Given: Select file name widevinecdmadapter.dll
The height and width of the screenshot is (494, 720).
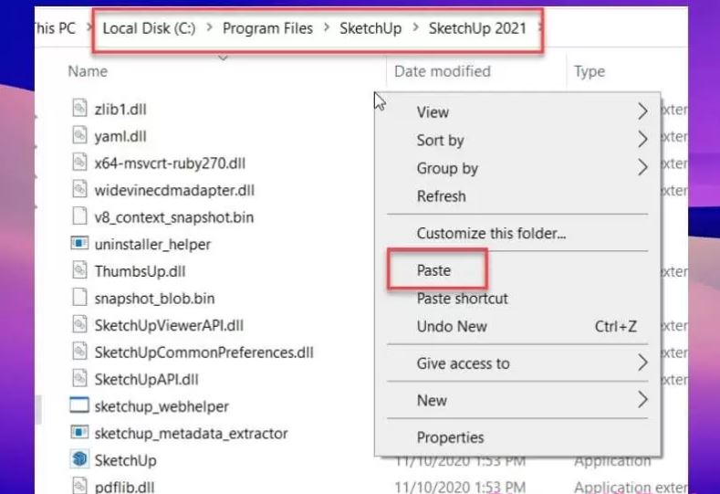Looking at the screenshot, I should 174,190.
